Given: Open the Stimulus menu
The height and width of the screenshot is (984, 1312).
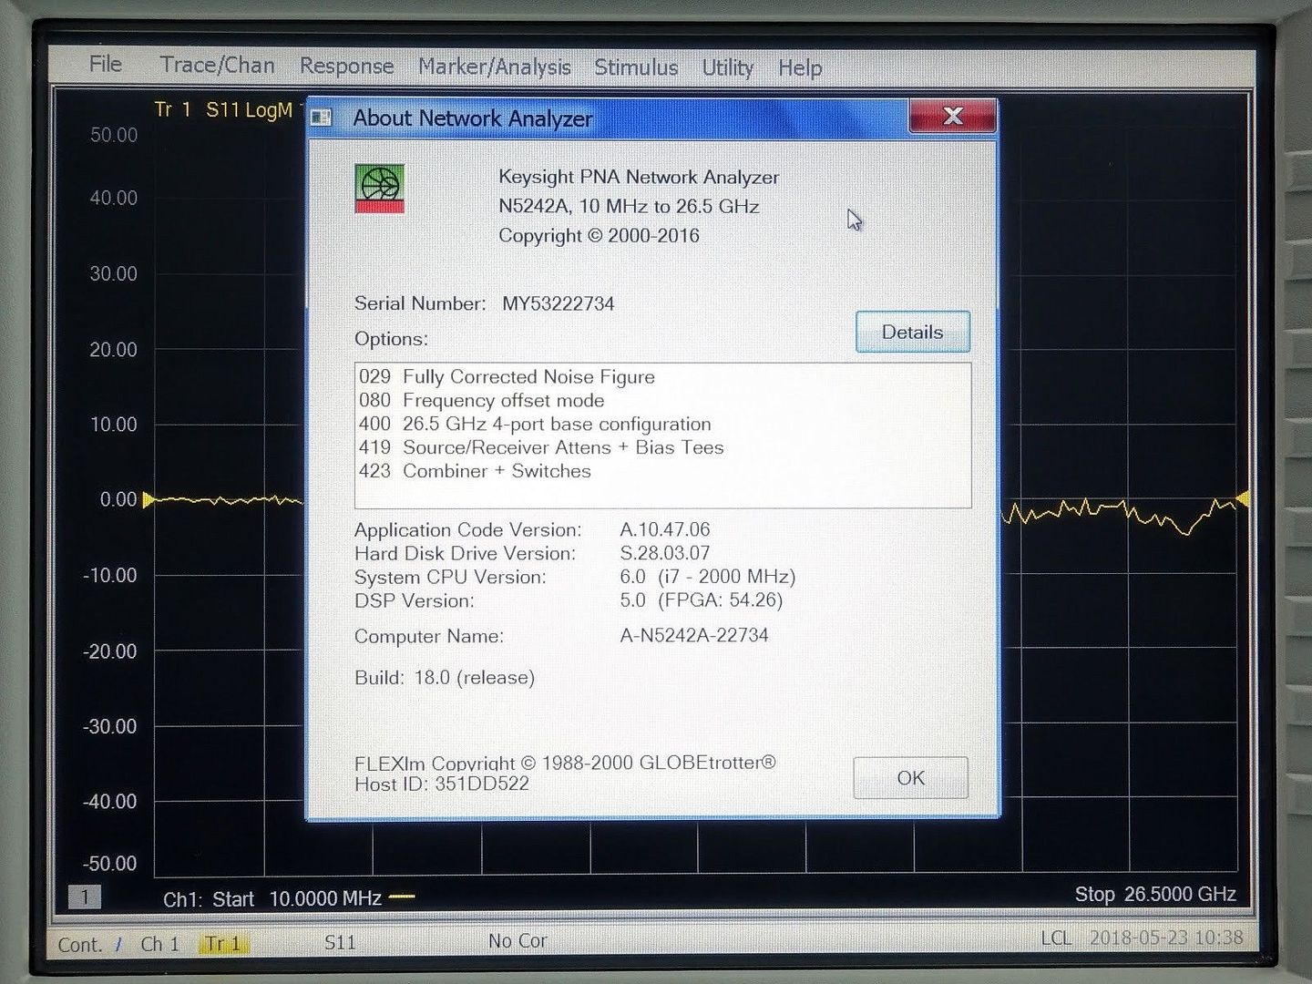Looking at the screenshot, I should click(636, 67).
